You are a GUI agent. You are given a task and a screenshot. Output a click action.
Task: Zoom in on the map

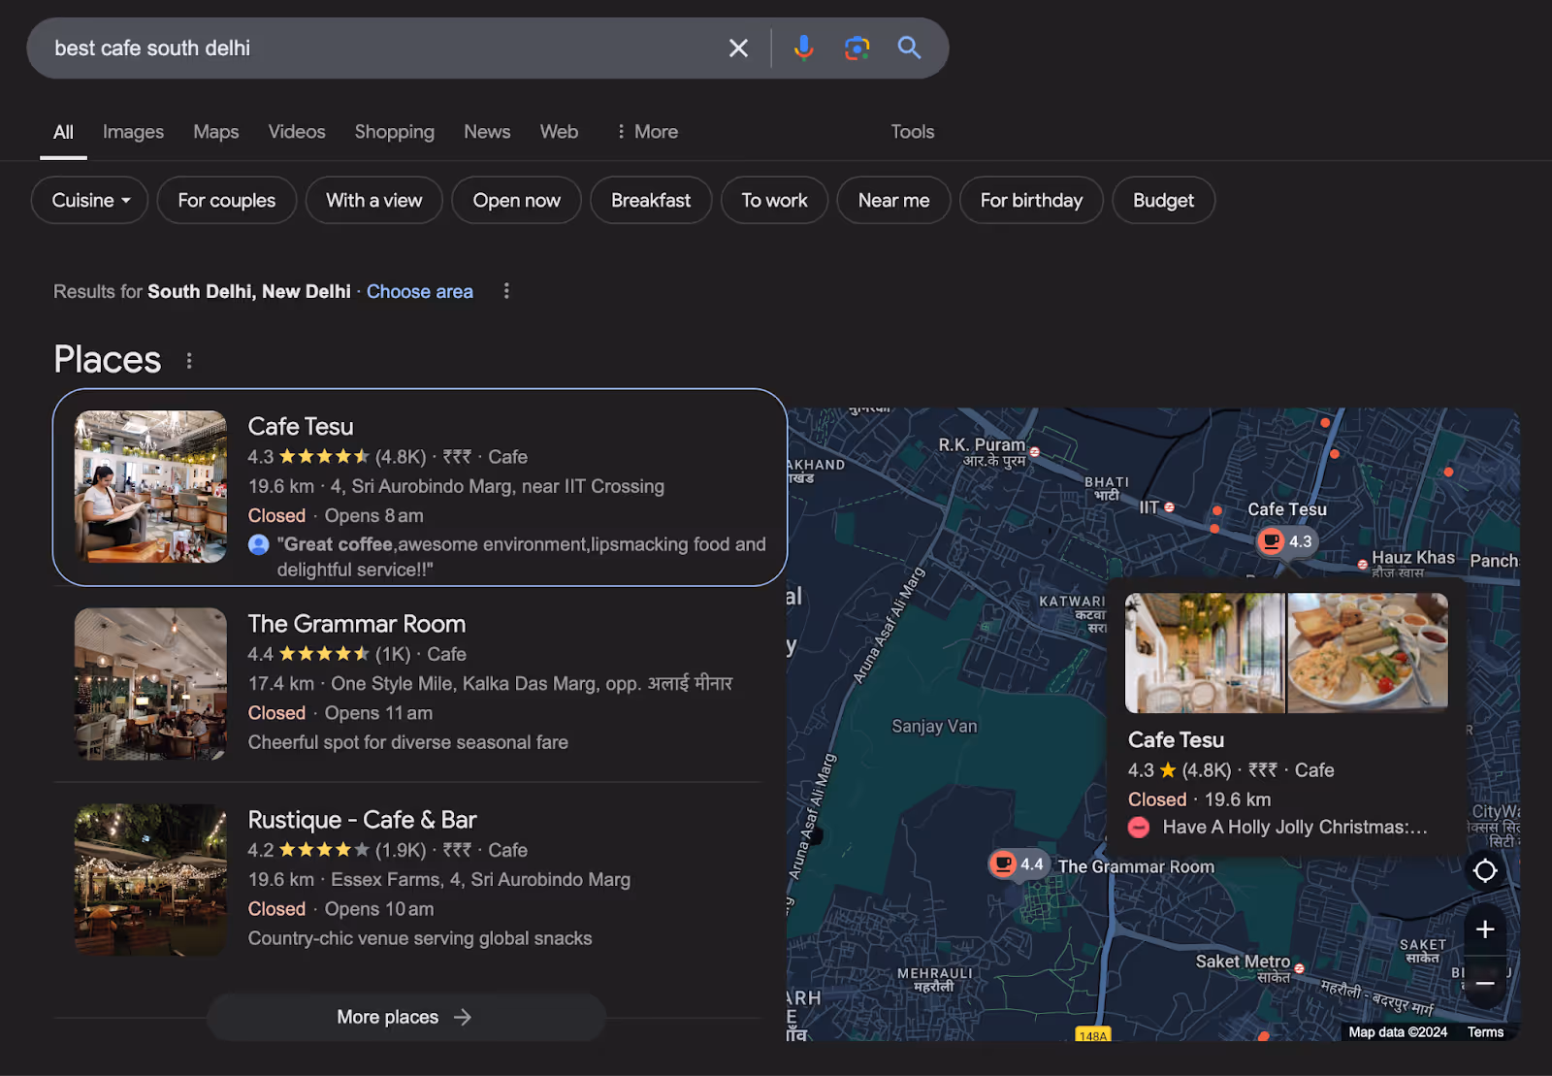1485,929
